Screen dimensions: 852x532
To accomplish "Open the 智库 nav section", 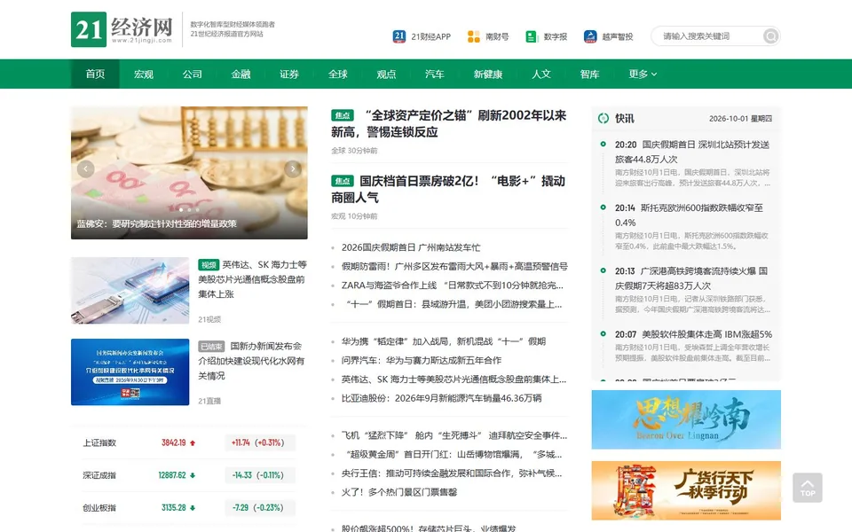I will point(589,74).
